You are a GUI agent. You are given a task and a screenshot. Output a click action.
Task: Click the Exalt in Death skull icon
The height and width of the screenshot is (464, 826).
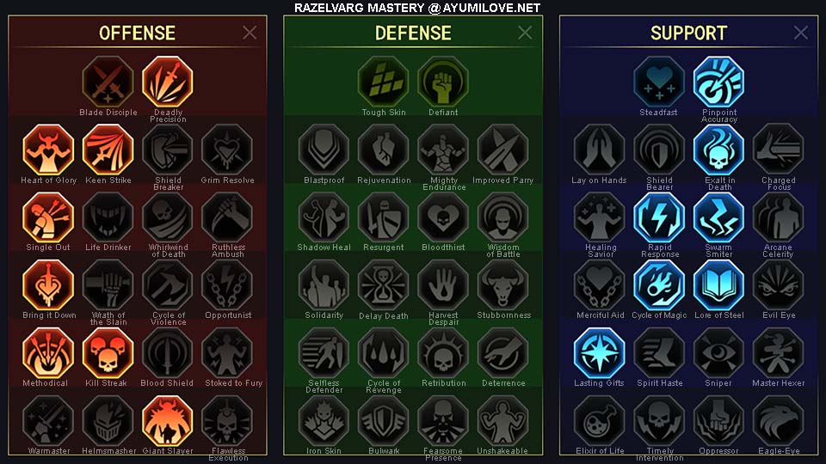click(x=718, y=150)
